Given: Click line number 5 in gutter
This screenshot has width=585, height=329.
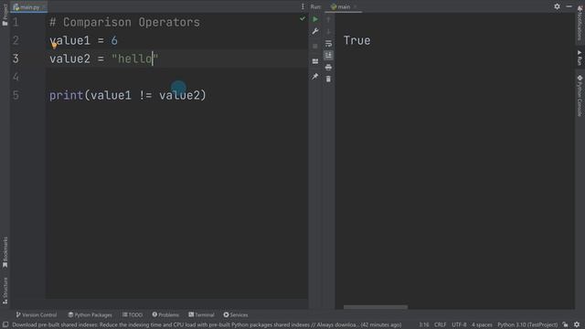Looking at the screenshot, I should click(x=16, y=95).
